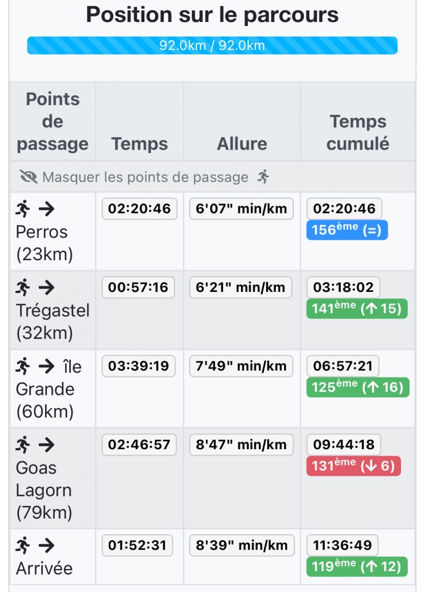The height and width of the screenshot is (592, 439).
Task: Click the arrow icon in the Perros row
Action: tap(47, 209)
